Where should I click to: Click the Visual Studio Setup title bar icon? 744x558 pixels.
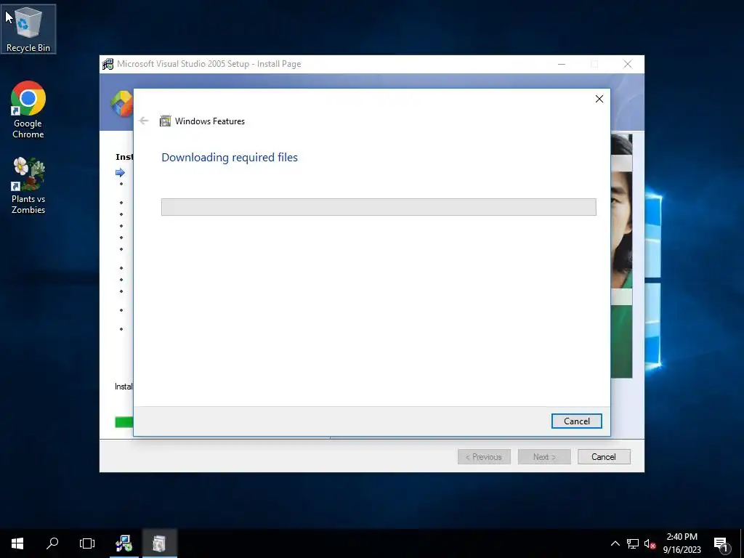(x=108, y=64)
